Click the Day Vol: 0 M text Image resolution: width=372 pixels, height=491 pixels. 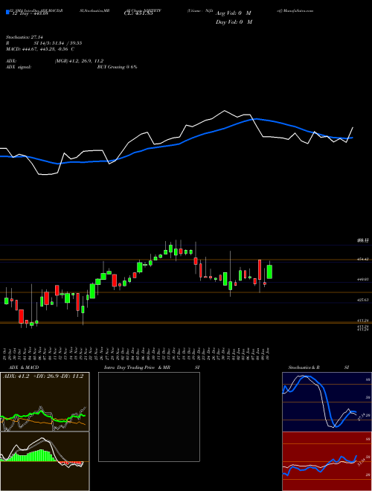point(234,22)
